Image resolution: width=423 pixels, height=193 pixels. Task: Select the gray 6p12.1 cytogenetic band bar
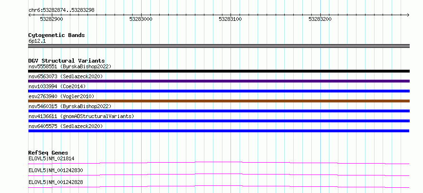[219, 46]
